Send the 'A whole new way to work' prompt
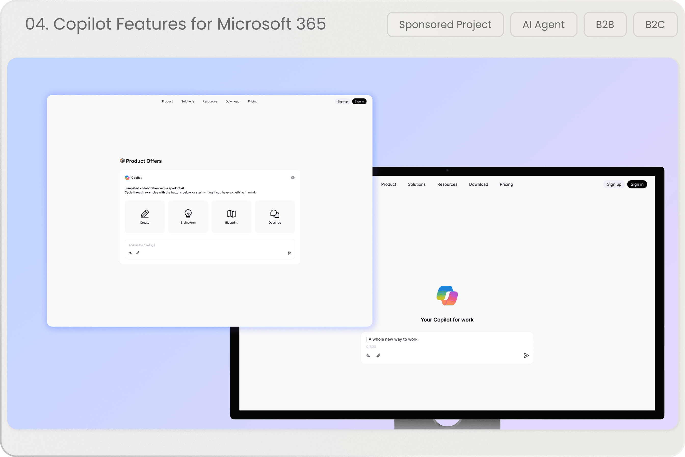This screenshot has height=457, width=685. [526, 356]
